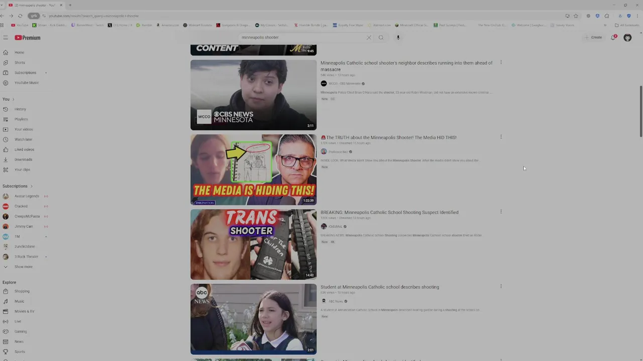
Task: Click the browser address bar
Action: tap(301, 16)
